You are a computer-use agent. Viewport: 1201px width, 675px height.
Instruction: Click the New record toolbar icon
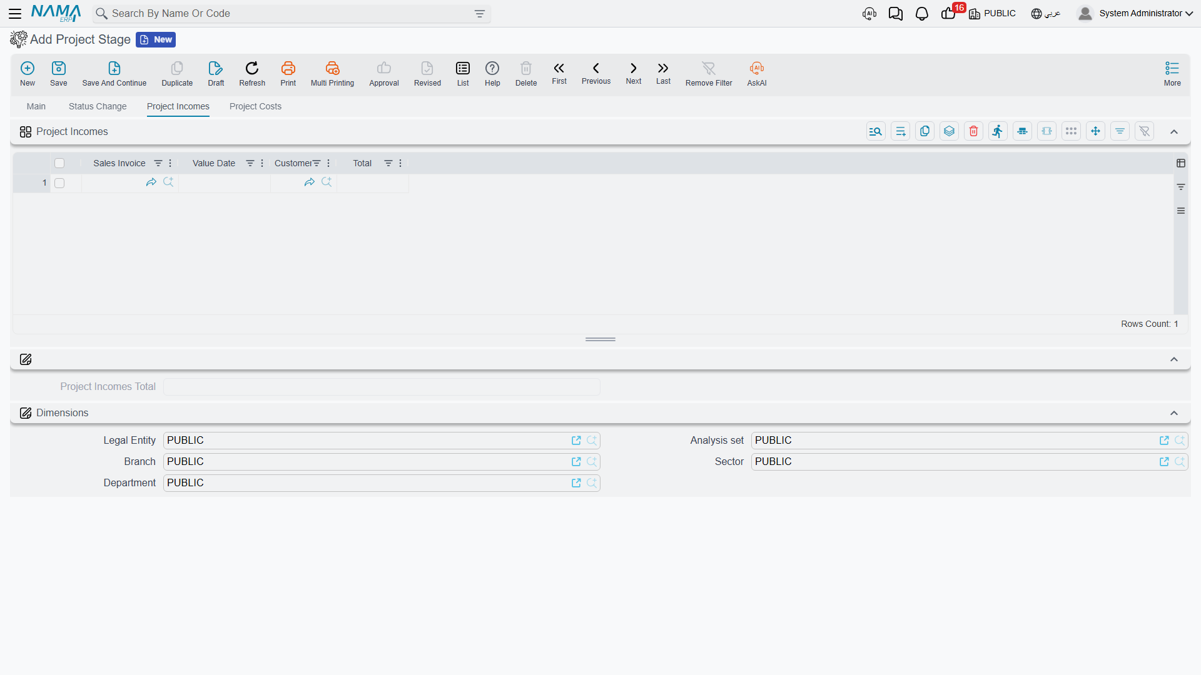pos(28,73)
